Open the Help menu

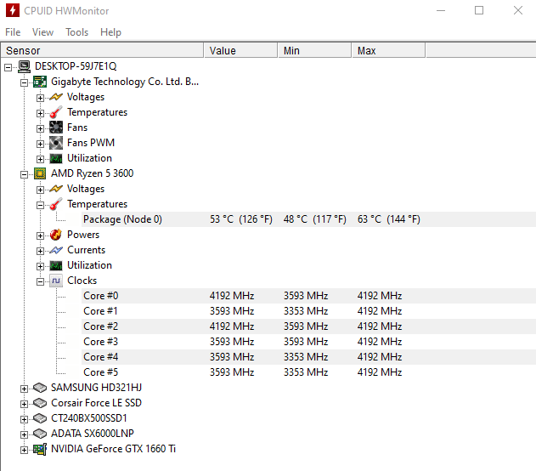110,32
